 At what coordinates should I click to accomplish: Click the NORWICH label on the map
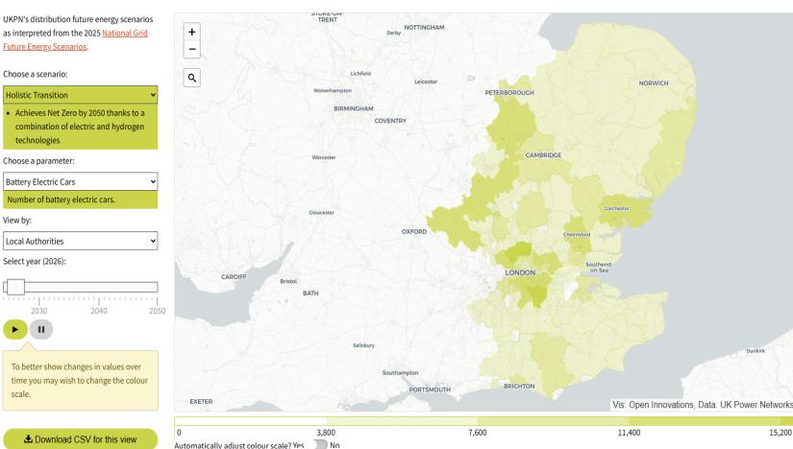click(654, 83)
